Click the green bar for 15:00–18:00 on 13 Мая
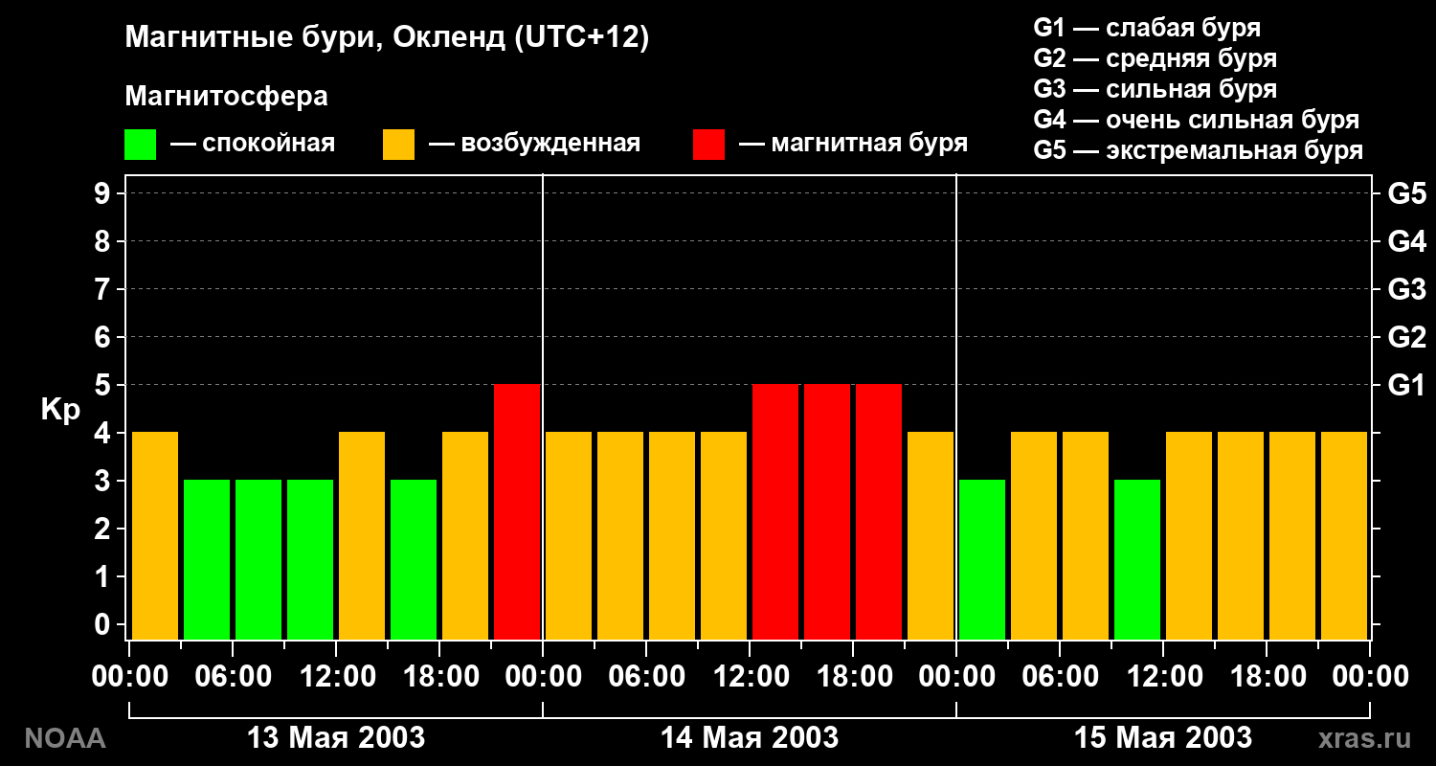This screenshot has height=766, width=1436. click(414, 559)
